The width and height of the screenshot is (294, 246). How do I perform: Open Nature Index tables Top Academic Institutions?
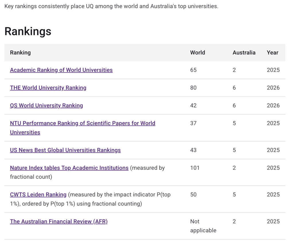pyautogui.click(x=69, y=168)
